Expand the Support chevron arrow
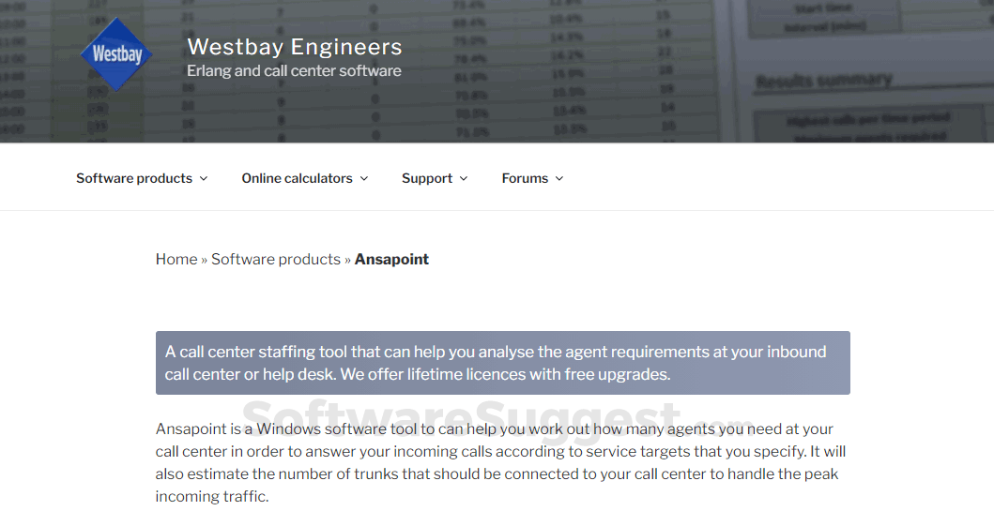This screenshot has height=511, width=994. point(464,179)
